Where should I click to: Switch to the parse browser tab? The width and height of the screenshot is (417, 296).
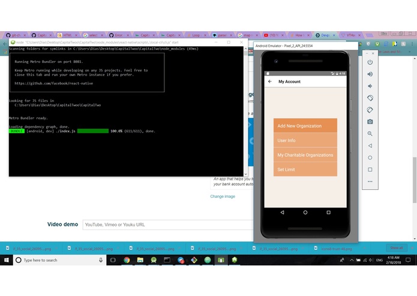tap(222, 35)
